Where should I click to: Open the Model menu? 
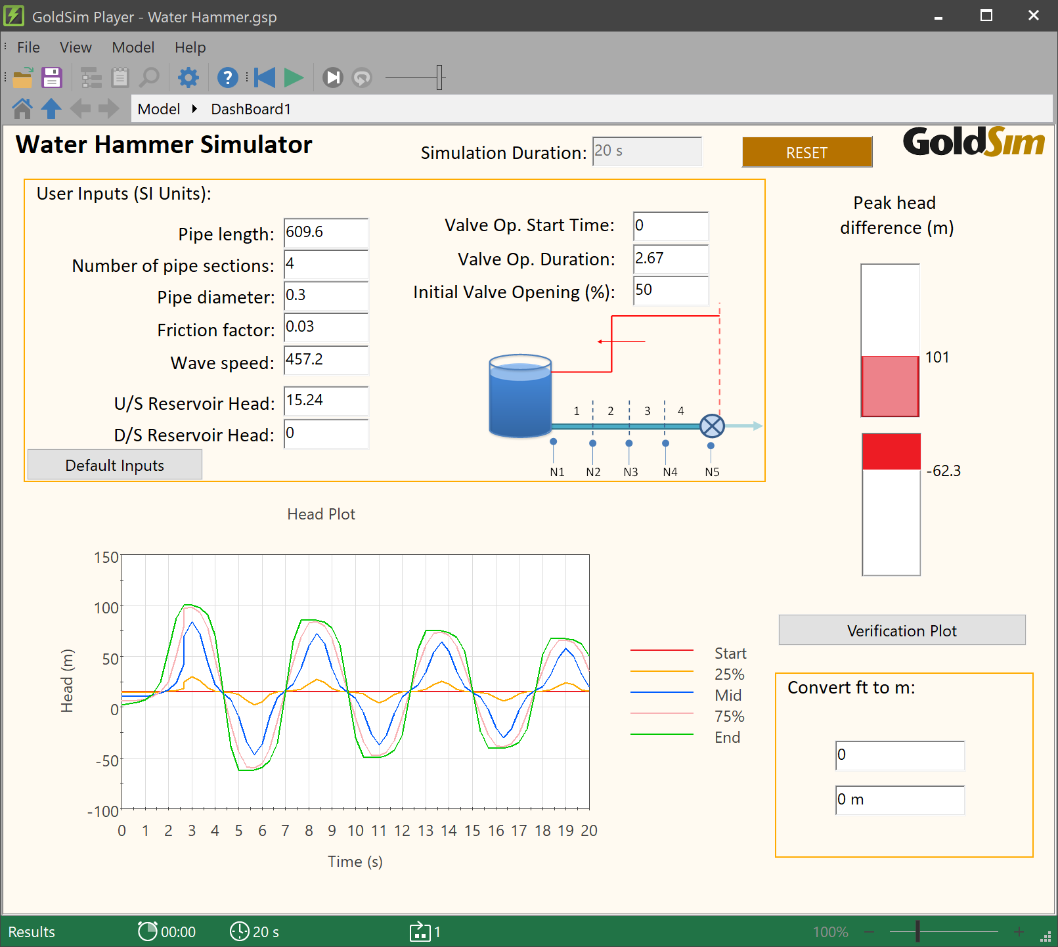(x=133, y=47)
